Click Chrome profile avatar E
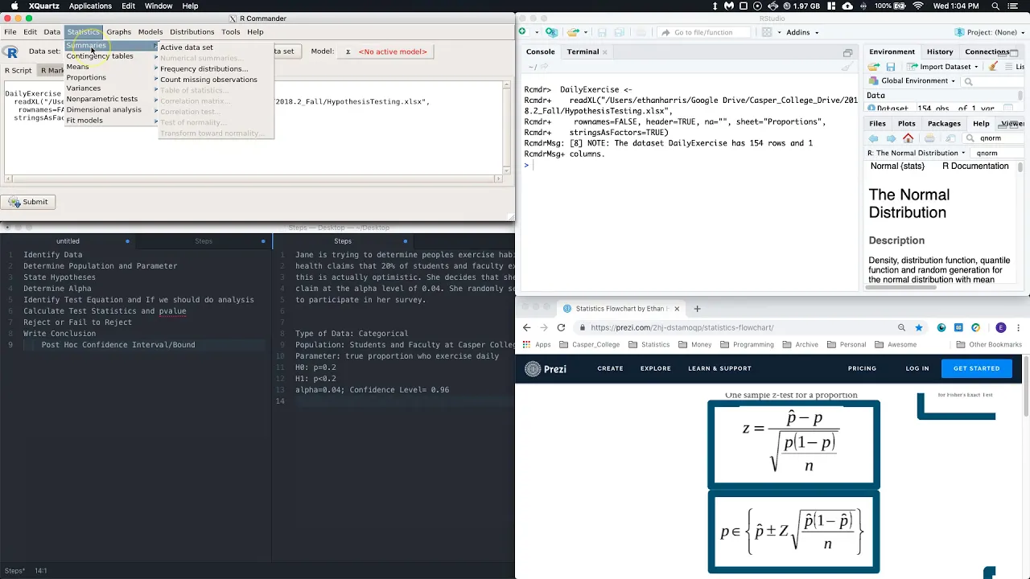 pyautogui.click(x=1001, y=327)
